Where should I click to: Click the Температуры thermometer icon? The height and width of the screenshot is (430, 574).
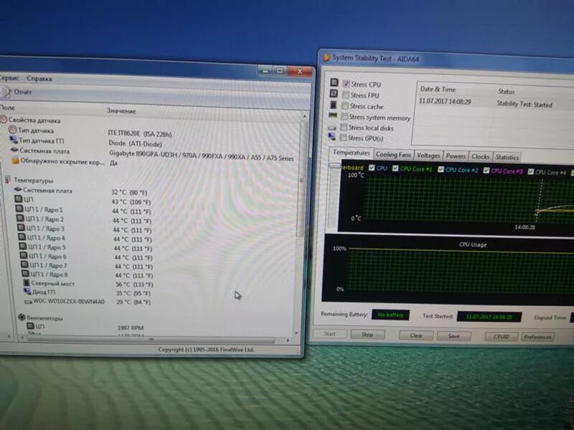coord(7,180)
